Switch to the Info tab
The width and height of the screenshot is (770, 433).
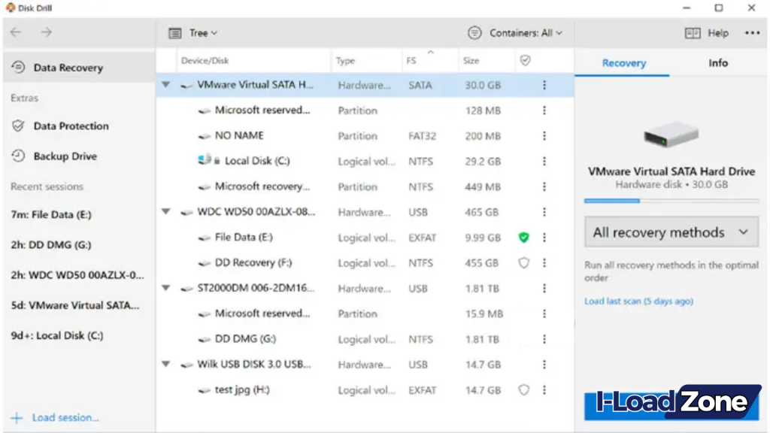[717, 63]
